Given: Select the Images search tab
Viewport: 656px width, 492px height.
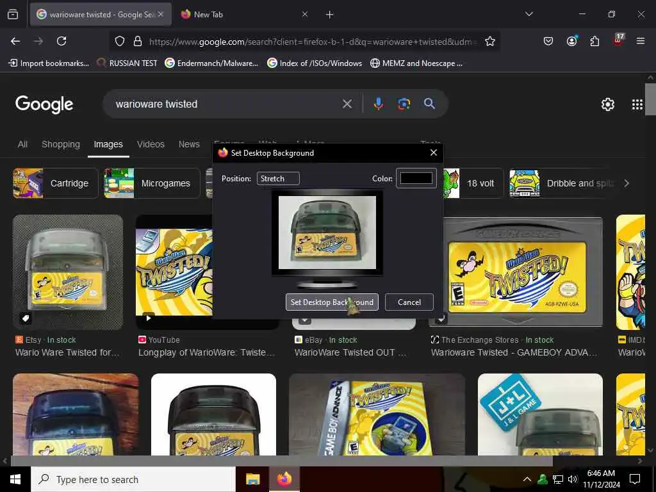Looking at the screenshot, I should coord(108,144).
